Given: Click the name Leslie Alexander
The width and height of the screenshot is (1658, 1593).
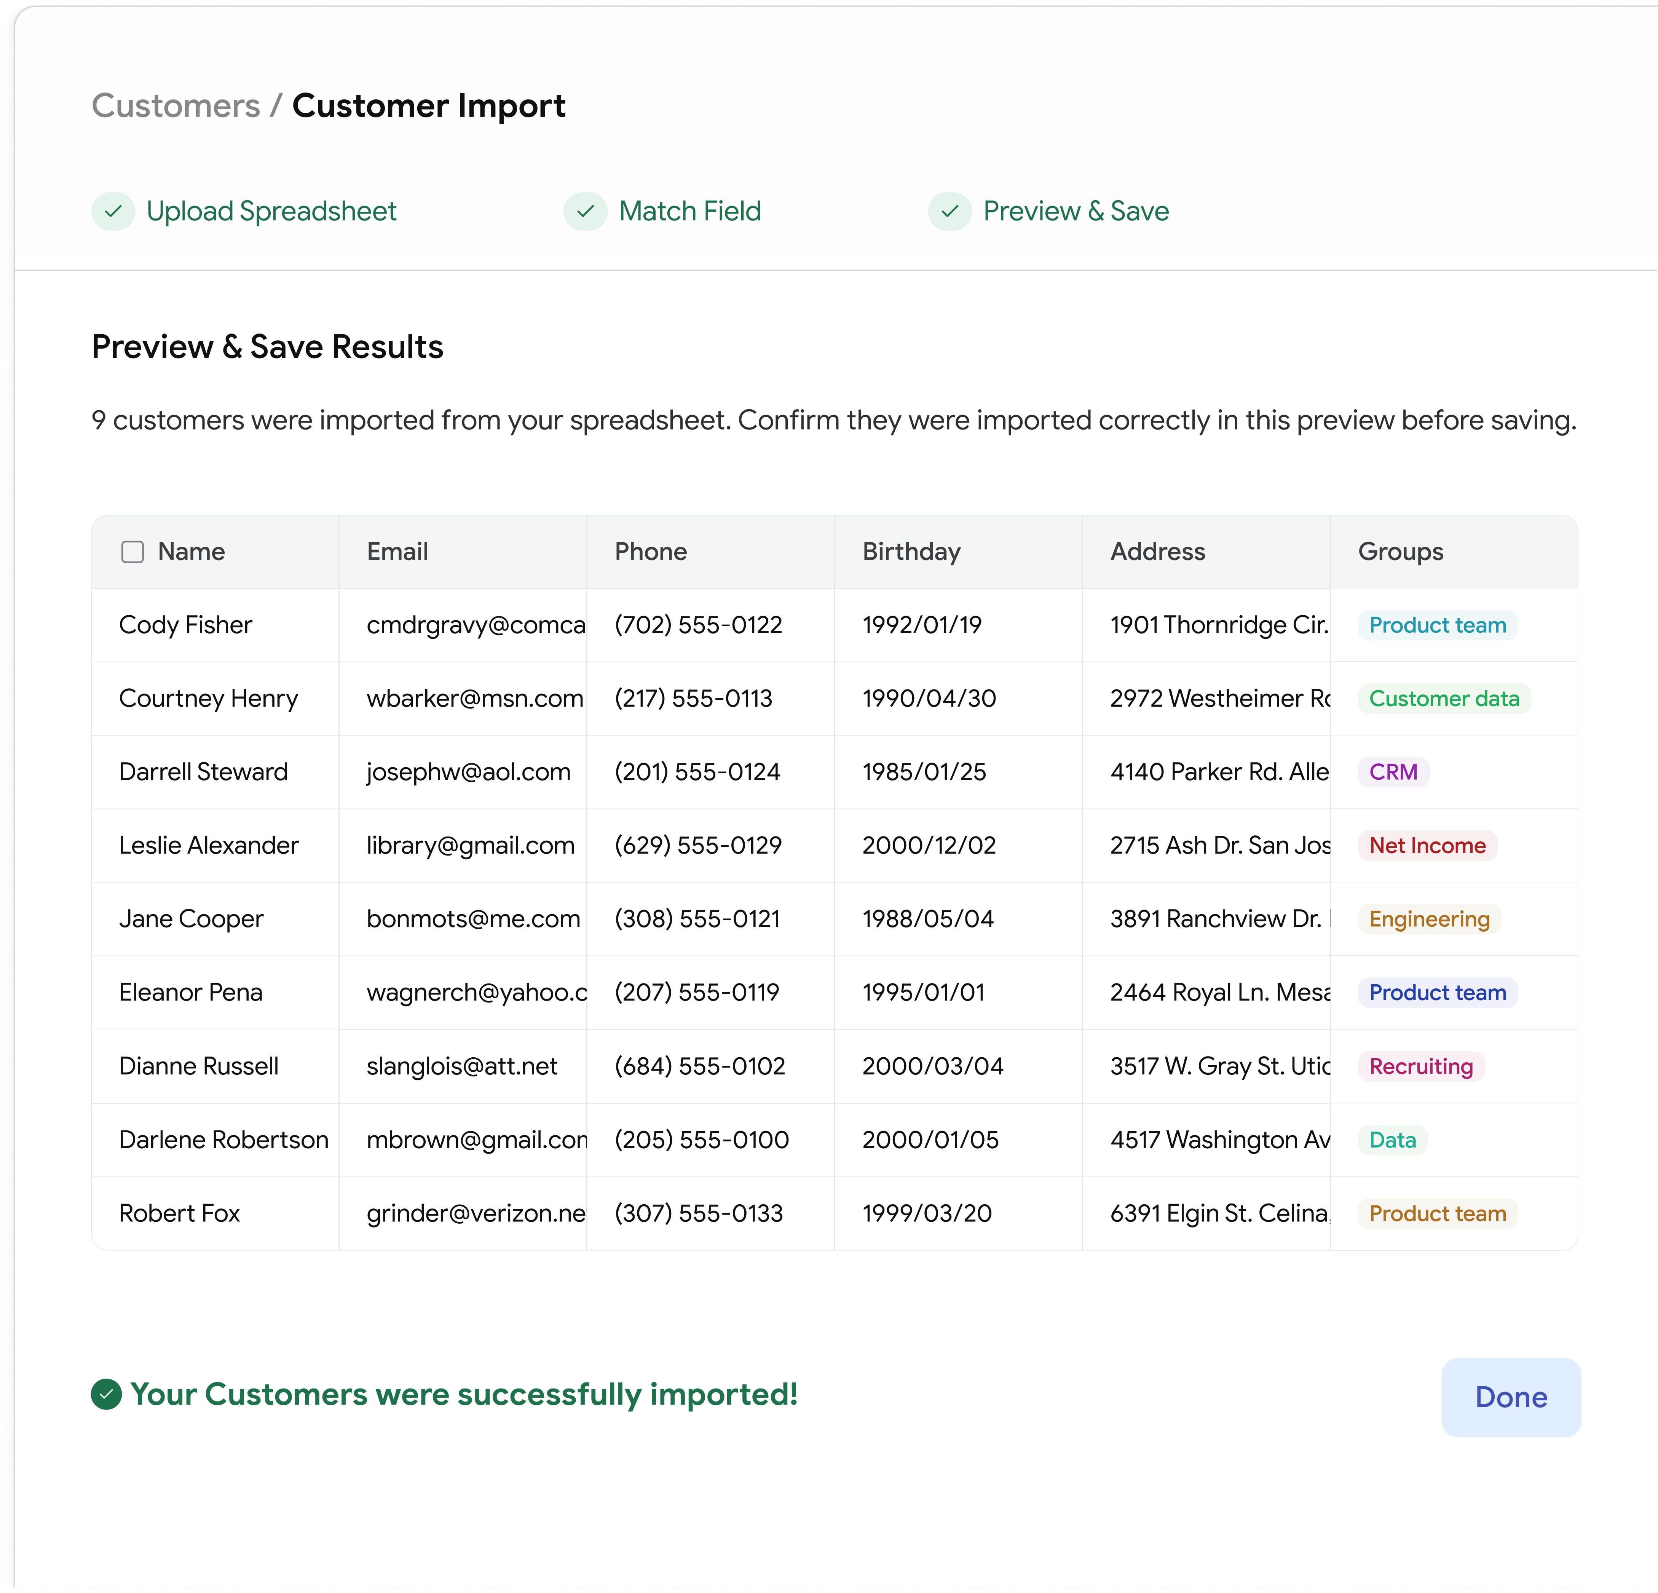Looking at the screenshot, I should (x=209, y=846).
